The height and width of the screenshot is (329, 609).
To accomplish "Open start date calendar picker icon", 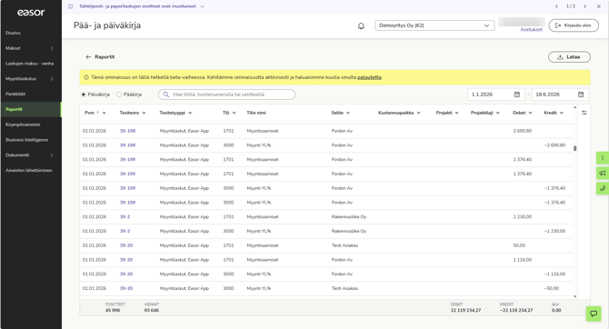I will click(x=517, y=95).
